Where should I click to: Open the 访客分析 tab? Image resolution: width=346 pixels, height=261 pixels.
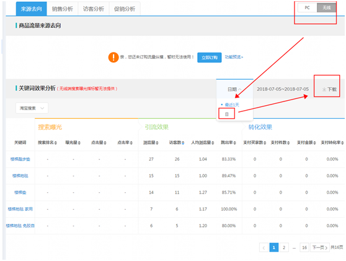[94, 9]
